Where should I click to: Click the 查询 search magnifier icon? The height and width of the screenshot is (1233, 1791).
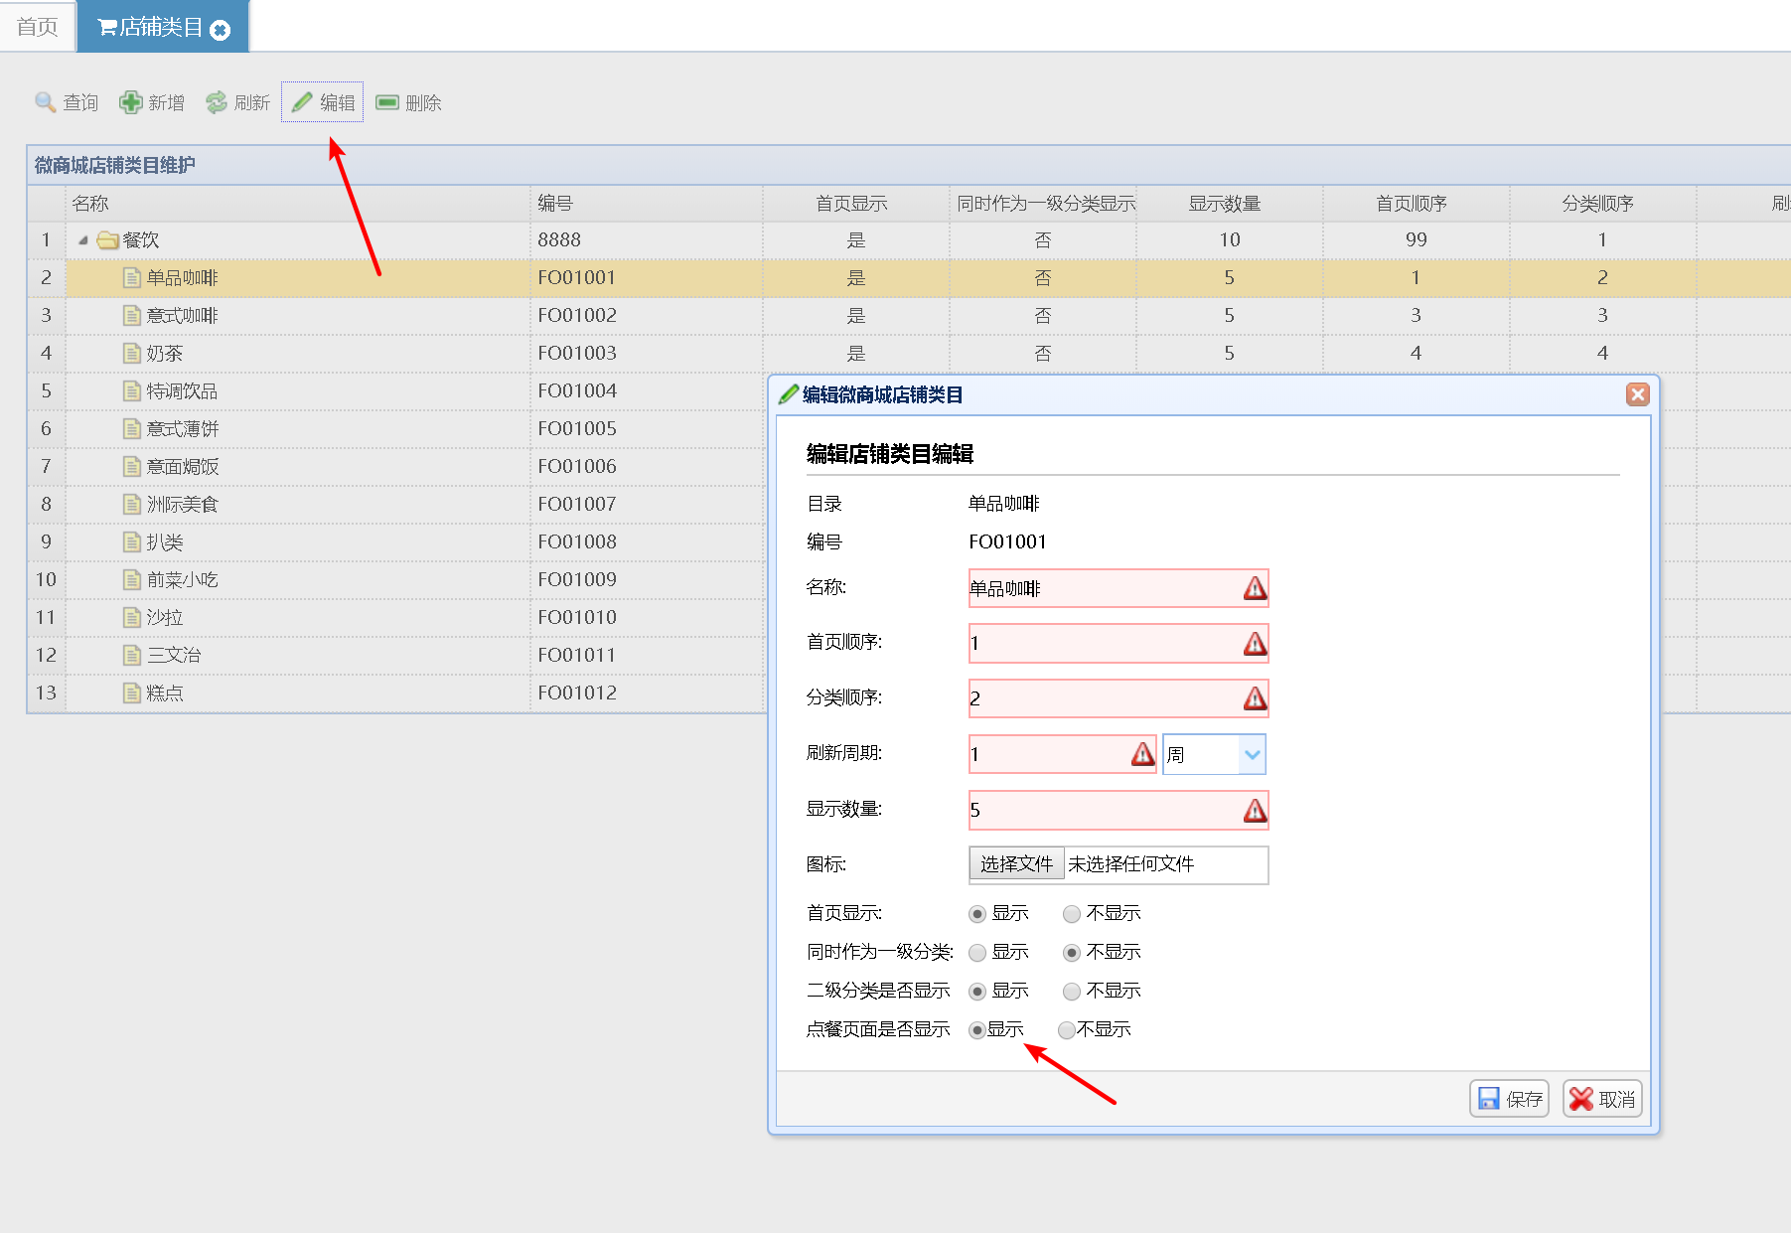click(x=45, y=102)
